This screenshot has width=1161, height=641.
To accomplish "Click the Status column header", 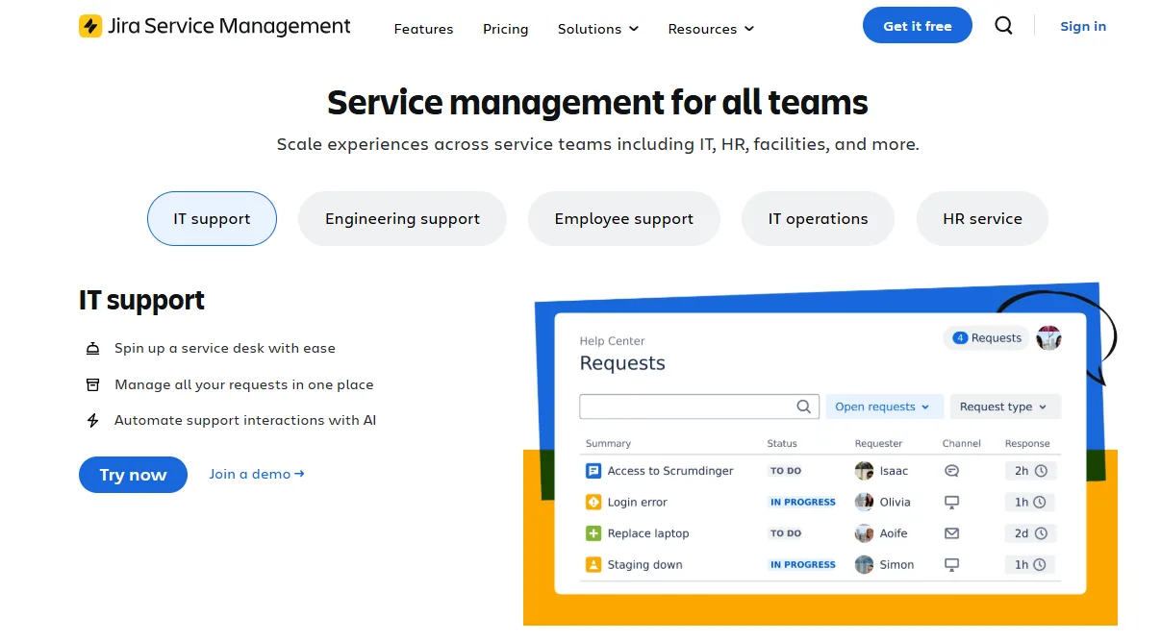I will coord(782,443).
